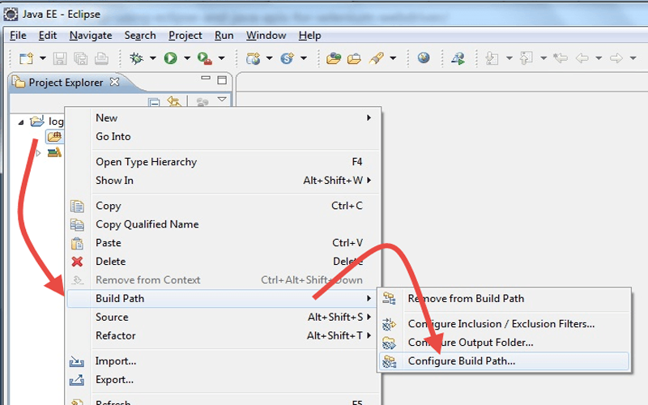Viewport: 648px width, 405px height.
Task: Open the Refactor submenu
Action: point(222,335)
